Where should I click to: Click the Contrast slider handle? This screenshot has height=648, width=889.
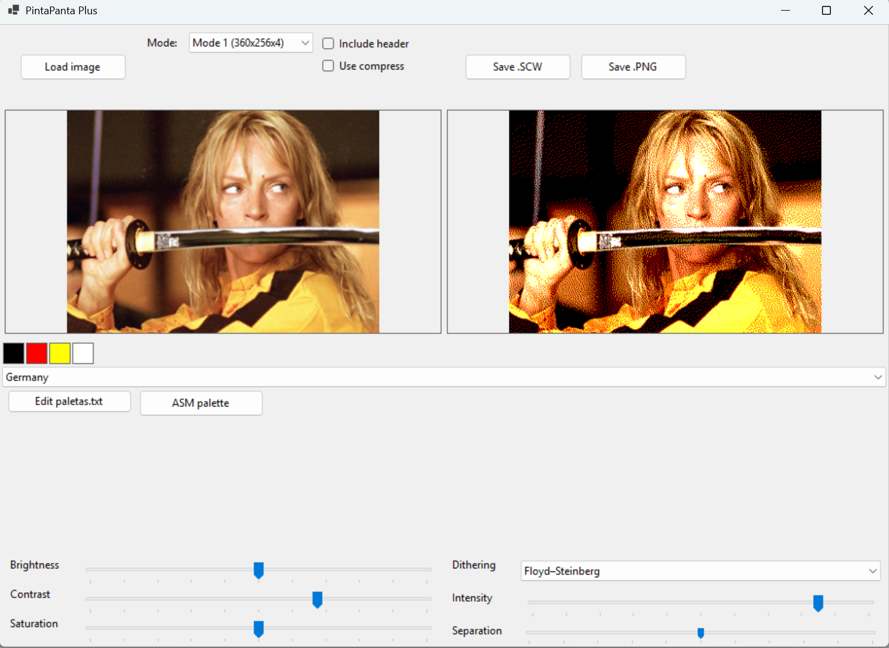(x=317, y=599)
